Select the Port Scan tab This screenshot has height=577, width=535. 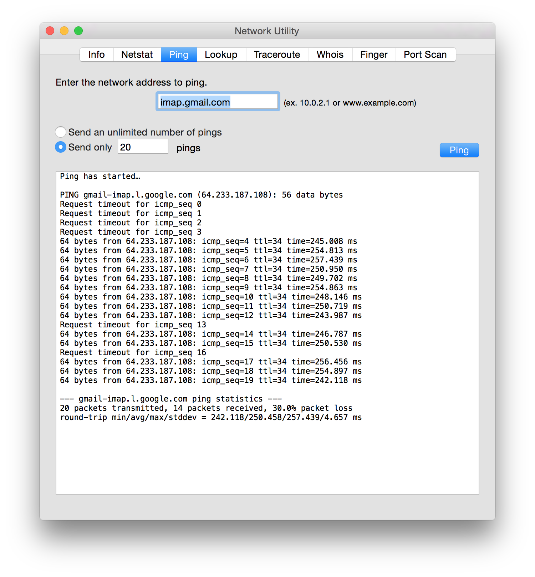[426, 55]
